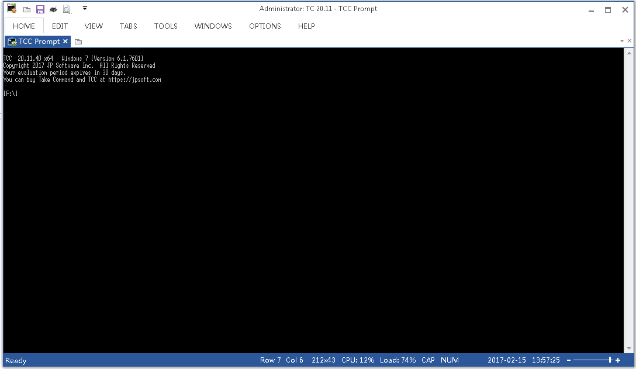Expand the ribbon by clicking HOME tab

(x=23, y=26)
